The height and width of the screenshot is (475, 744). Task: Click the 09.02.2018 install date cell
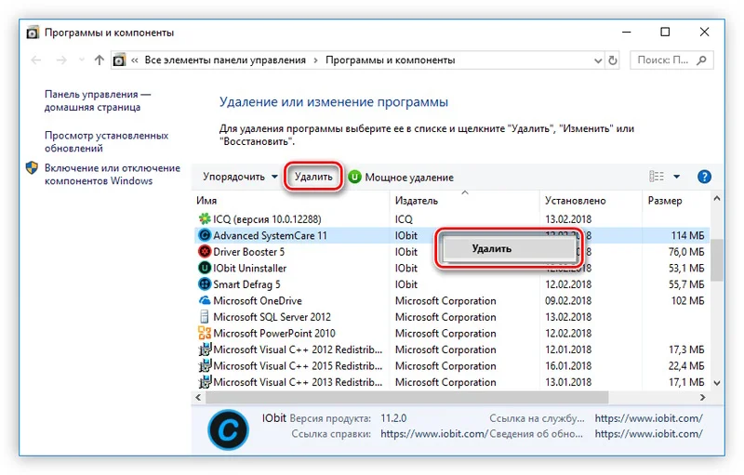point(568,300)
